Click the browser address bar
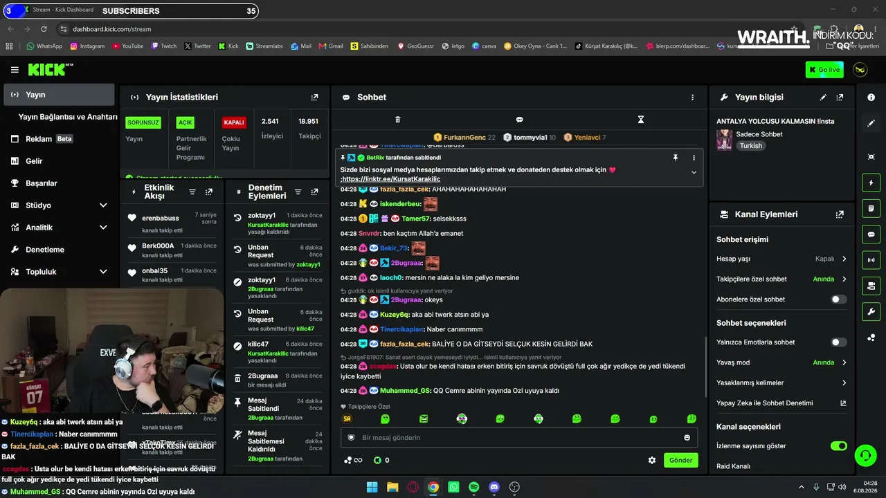The width and height of the screenshot is (886, 498). (x=415, y=29)
